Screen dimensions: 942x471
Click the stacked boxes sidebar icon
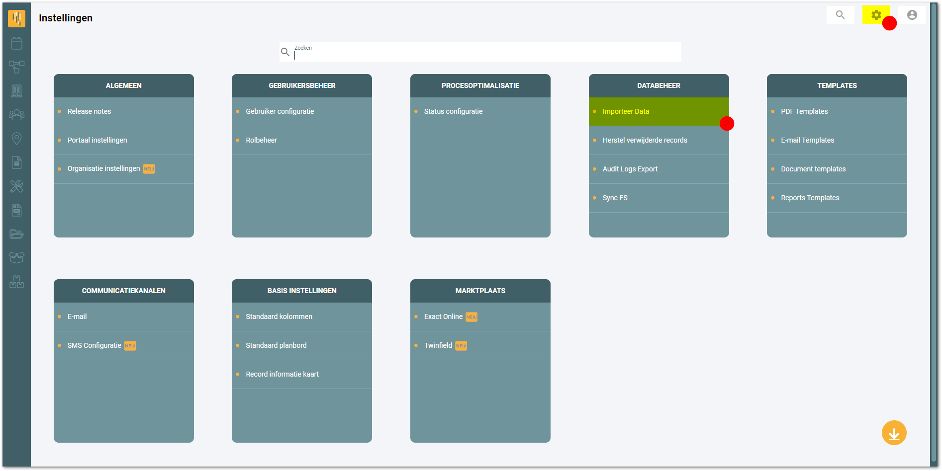pyautogui.click(x=16, y=282)
